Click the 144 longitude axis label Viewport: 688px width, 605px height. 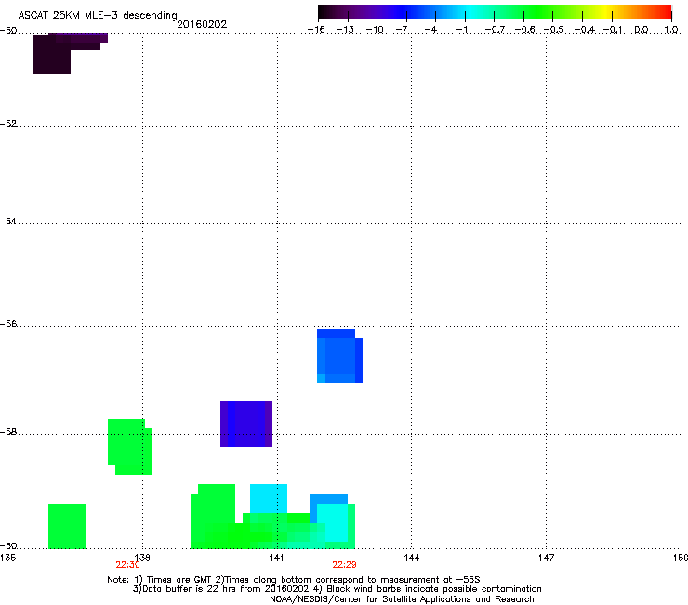411,558
